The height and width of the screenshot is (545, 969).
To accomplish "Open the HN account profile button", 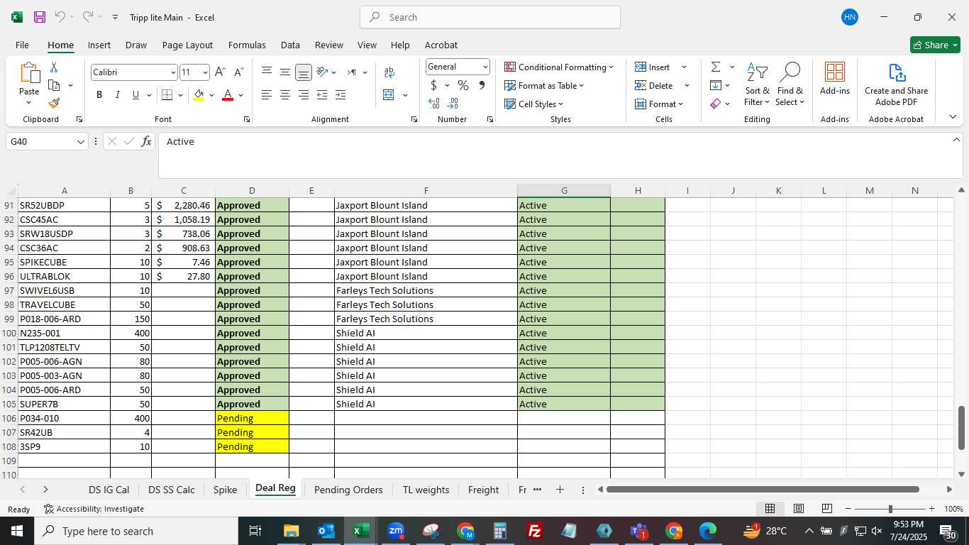I will [850, 17].
